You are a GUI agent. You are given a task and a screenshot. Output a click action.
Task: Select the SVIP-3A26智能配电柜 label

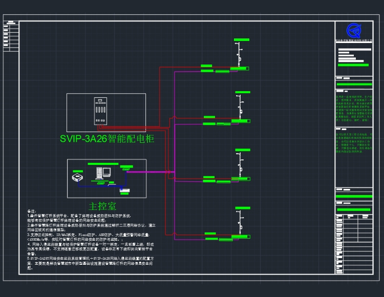pos(107,139)
